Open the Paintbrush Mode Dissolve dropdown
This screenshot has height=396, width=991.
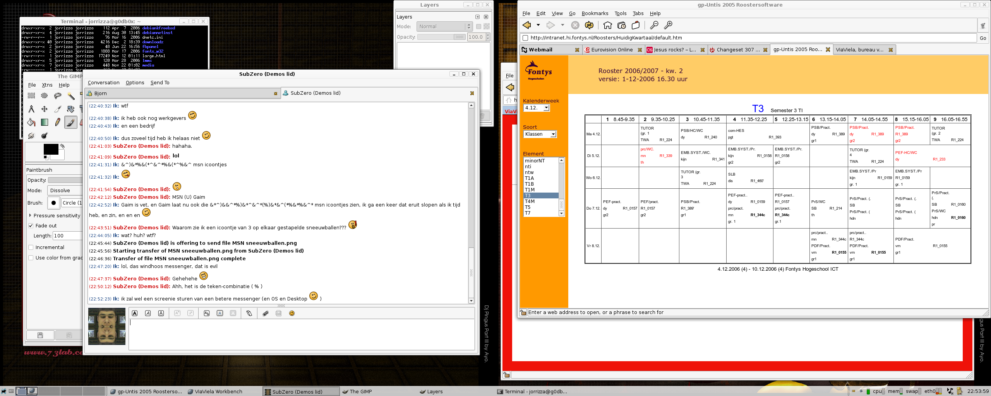tap(65, 190)
